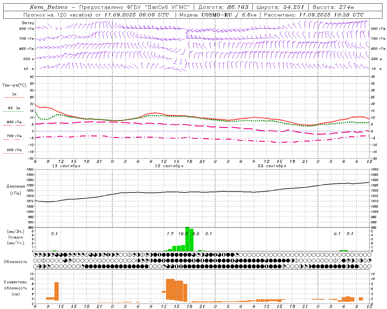
Task: Click the 16.2 precipitation value
Action: pyautogui.click(x=183, y=234)
